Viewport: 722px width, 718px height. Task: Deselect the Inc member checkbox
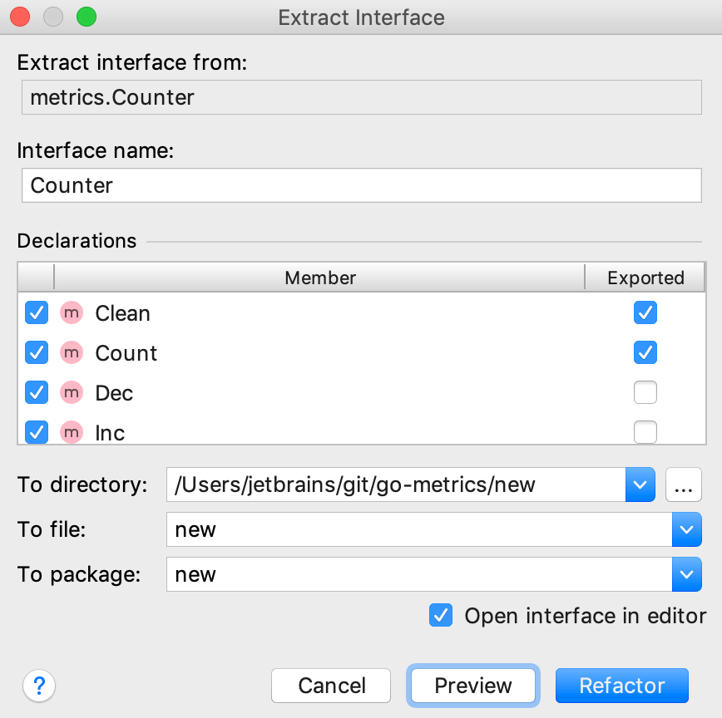tap(36, 433)
